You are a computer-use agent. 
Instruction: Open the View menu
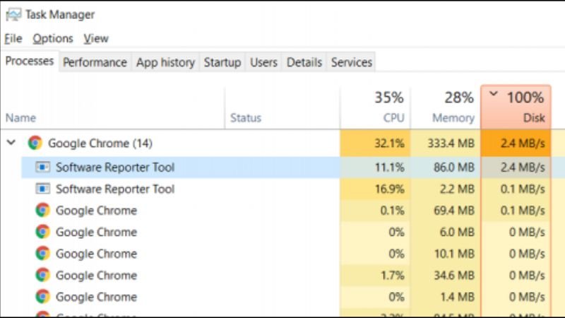pyautogui.click(x=96, y=39)
